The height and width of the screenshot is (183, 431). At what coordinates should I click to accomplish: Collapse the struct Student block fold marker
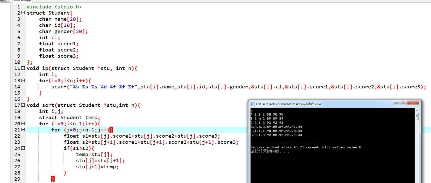click(23, 13)
